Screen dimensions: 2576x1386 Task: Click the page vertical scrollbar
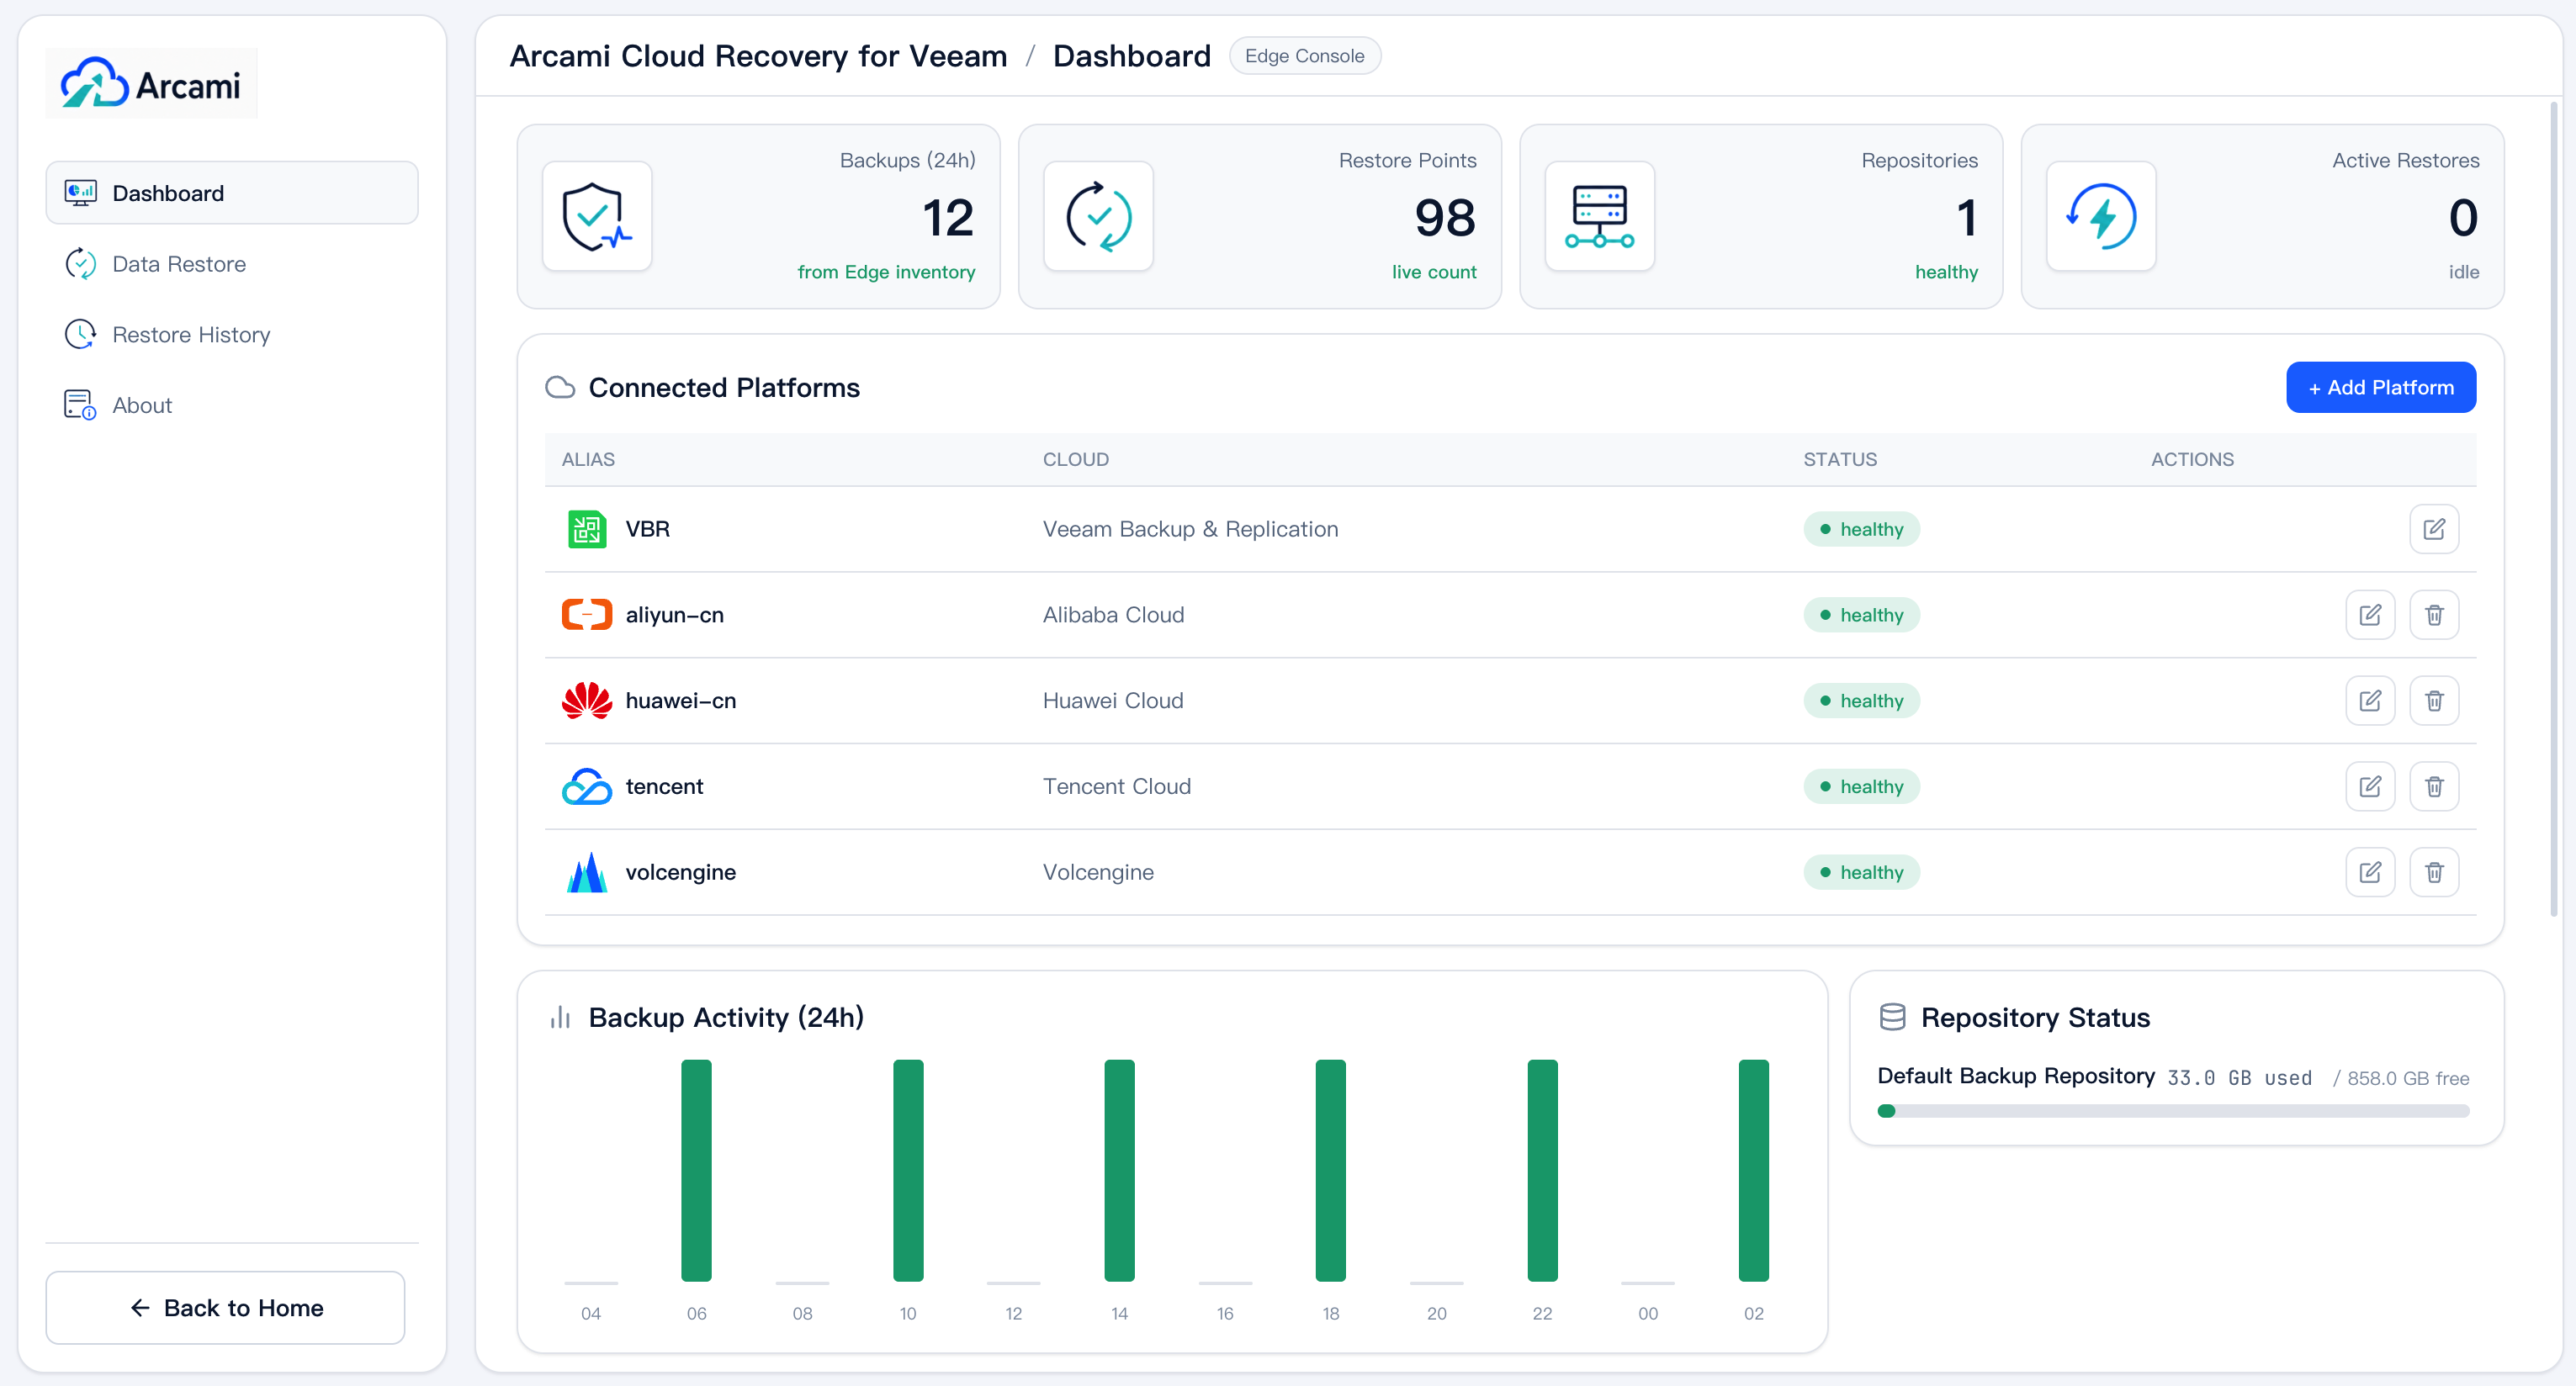pyautogui.click(x=2553, y=510)
